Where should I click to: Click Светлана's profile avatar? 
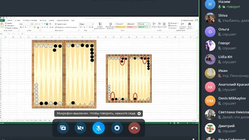[210, 115]
